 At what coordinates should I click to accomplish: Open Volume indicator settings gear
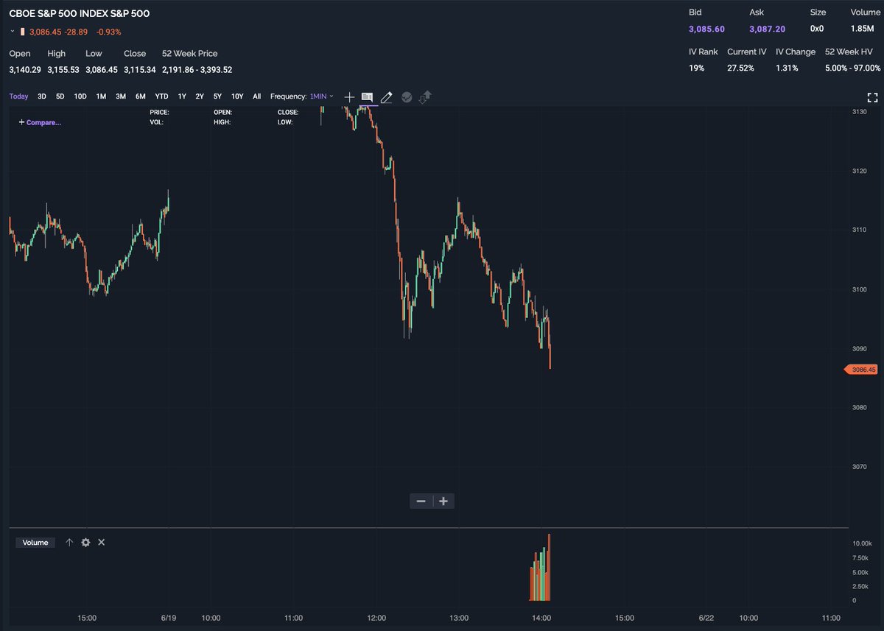coord(85,542)
